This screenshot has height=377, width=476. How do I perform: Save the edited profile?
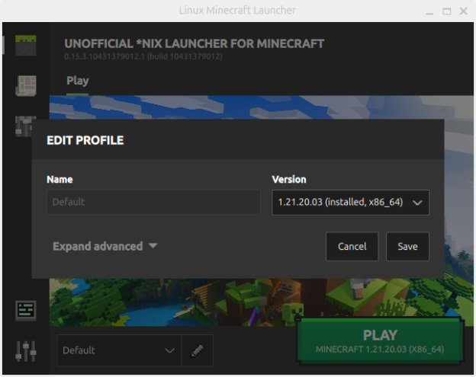407,247
